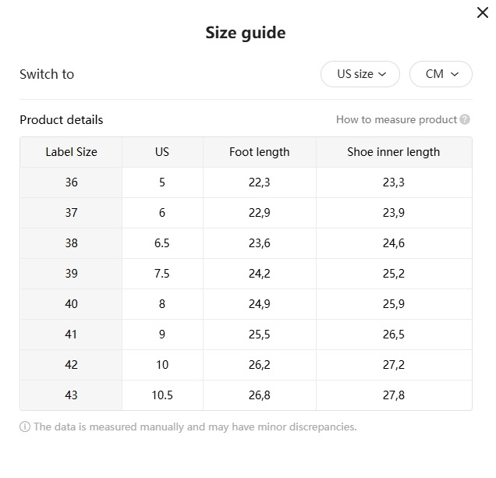Click the question mark help icon
Image resolution: width=496 pixels, height=478 pixels.
(465, 119)
